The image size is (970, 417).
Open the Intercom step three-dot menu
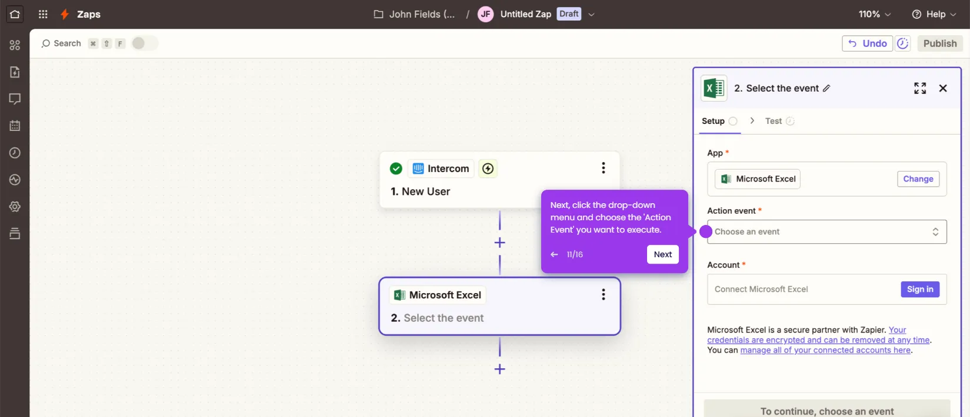tap(603, 168)
